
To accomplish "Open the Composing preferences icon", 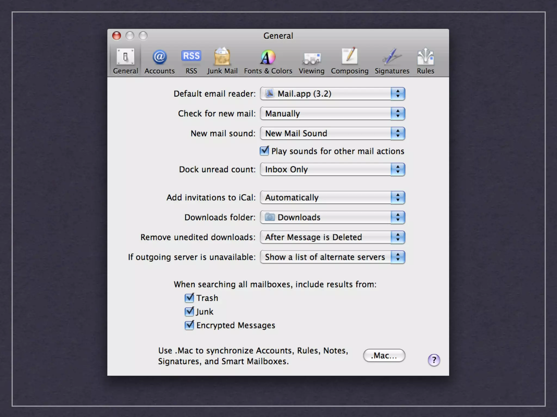I will (x=349, y=61).
